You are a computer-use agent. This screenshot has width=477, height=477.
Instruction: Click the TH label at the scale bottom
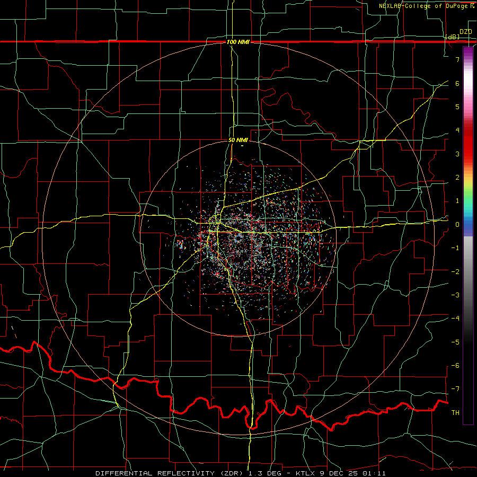click(455, 412)
